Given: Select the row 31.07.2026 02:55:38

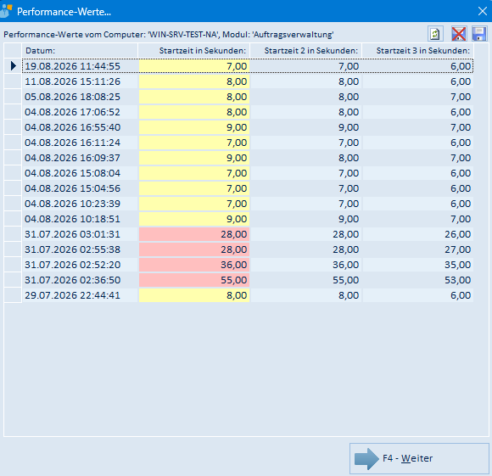Looking at the screenshot, I should (248, 249).
